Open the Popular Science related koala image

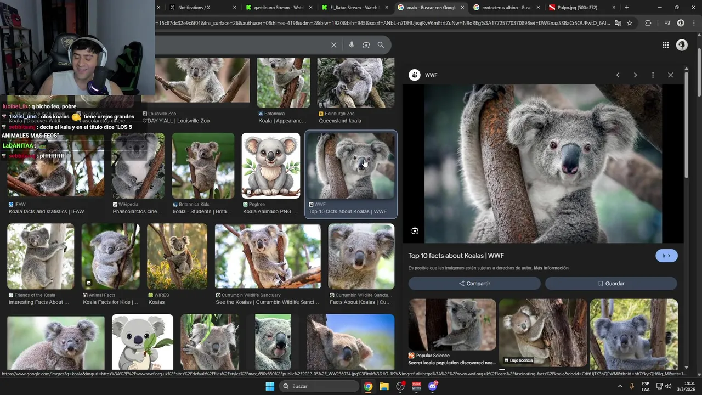click(452, 325)
